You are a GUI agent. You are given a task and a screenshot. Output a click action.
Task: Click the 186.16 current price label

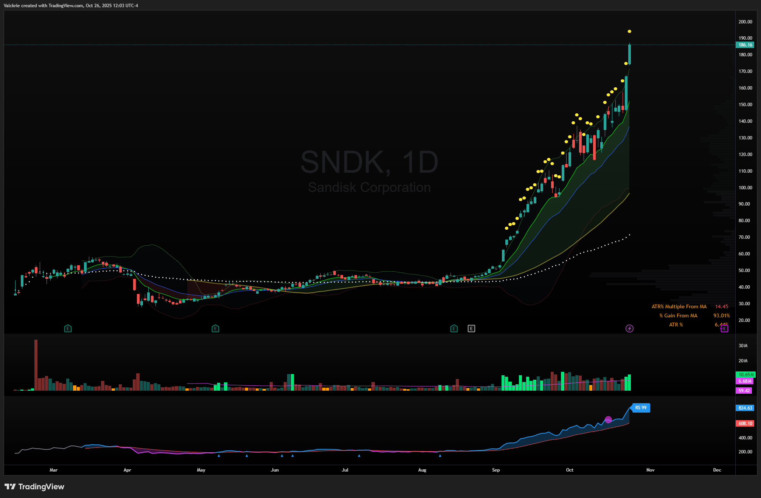pyautogui.click(x=745, y=45)
